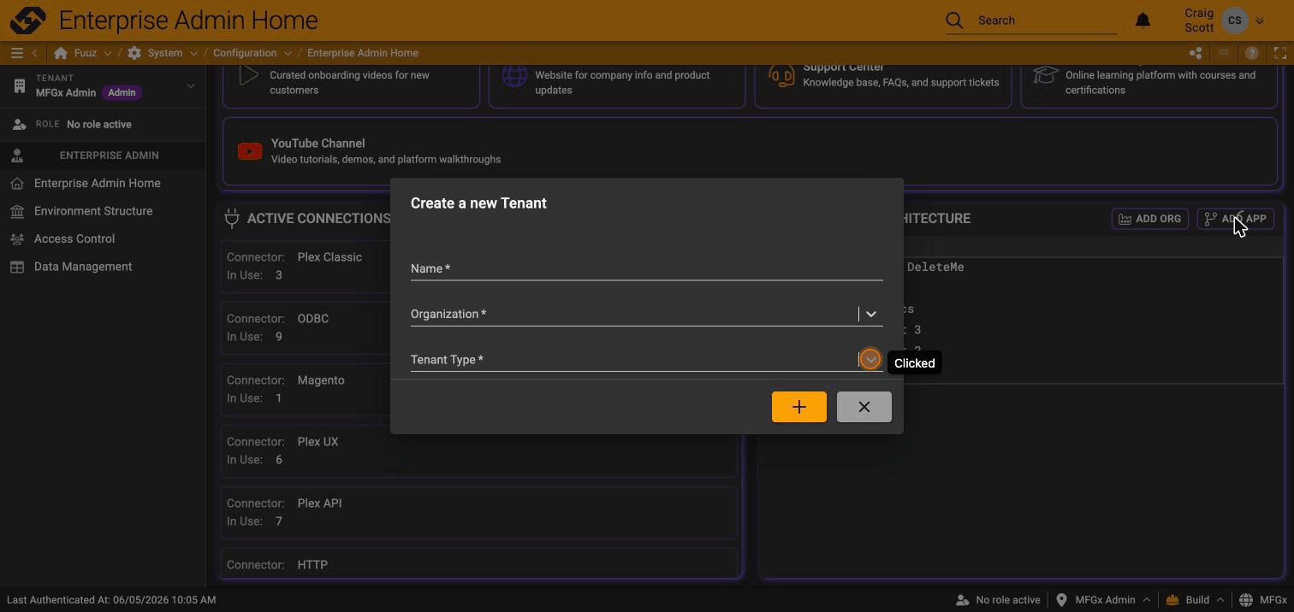Expand MFGx Admin status bar chevron
Screen dimensions: 1294x612
point(1147,600)
